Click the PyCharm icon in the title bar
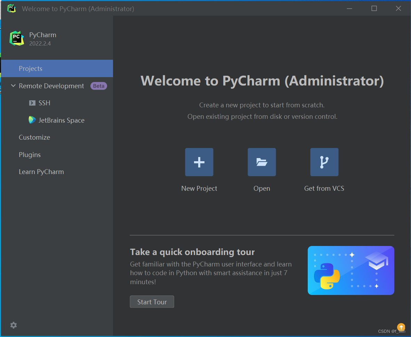The height and width of the screenshot is (337, 411). (x=11, y=8)
